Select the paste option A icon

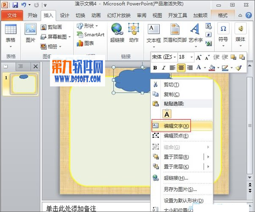click(167, 114)
